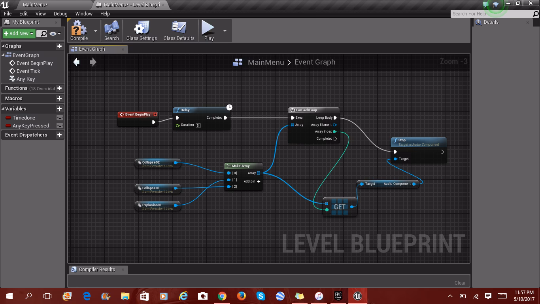Click the Add New button
This screenshot has width=540, height=304.
(19, 34)
